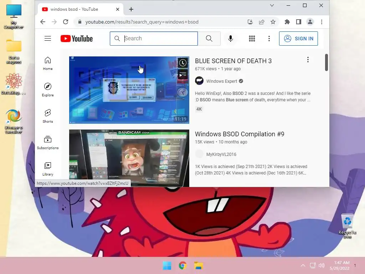365x274 pixels.
Task: Select the windows bsod - YouTube tab
Action: [80, 9]
